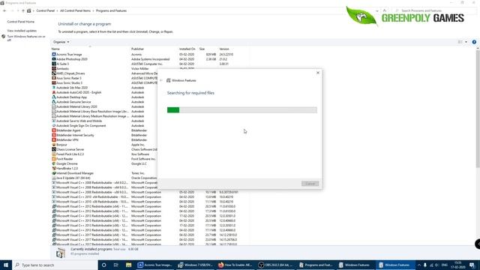Select the Asus Sonic Studio 3 icon

point(54,83)
